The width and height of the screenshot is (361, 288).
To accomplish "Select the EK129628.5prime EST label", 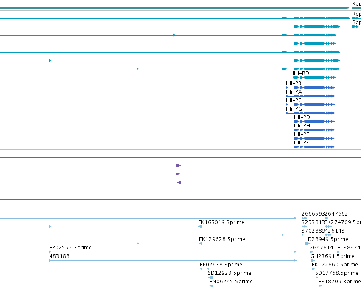I will click(x=222, y=239).
